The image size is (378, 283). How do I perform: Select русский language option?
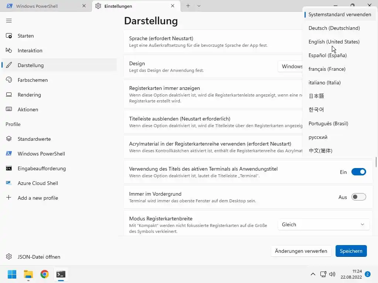339,137
